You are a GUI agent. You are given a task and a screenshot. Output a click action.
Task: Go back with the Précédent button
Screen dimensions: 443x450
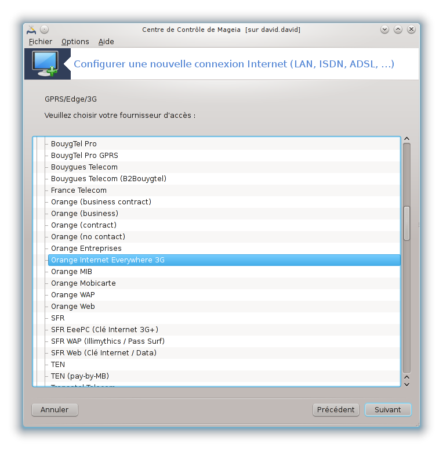336,409
